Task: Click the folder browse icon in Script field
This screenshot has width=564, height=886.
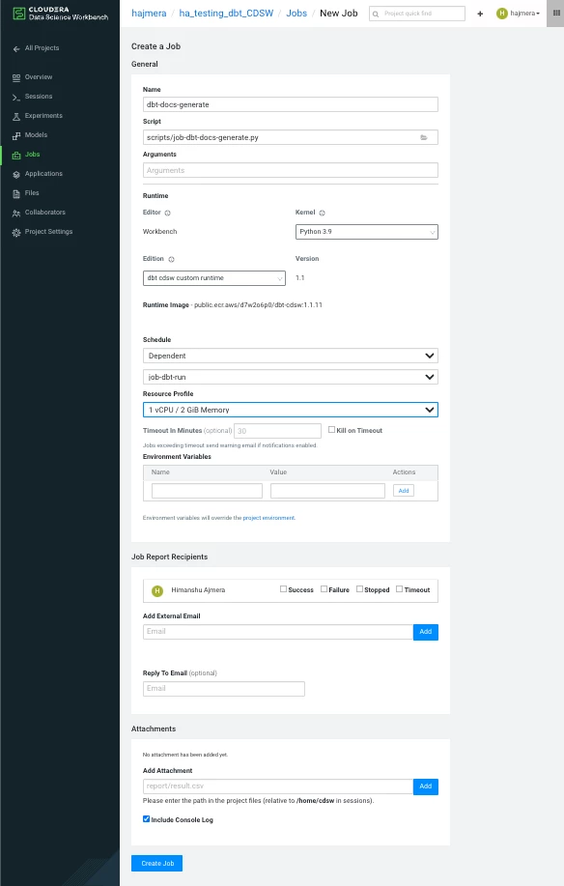Action: click(x=423, y=137)
